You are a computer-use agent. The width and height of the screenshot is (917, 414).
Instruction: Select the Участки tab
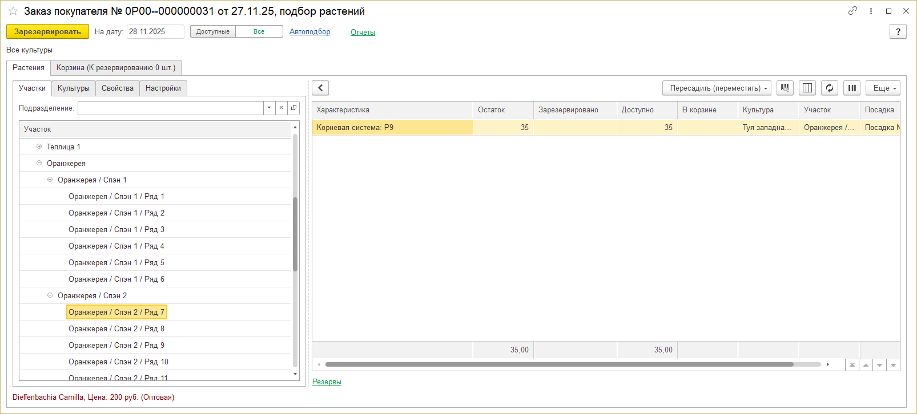pyautogui.click(x=32, y=88)
